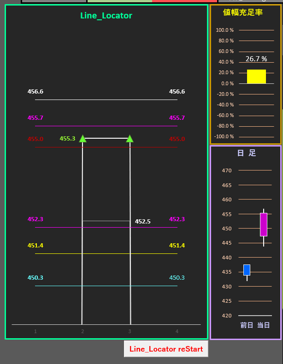Screen dimensions: 283x364
Task: Click the 435 price axis label
Action: (x=227, y=272)
